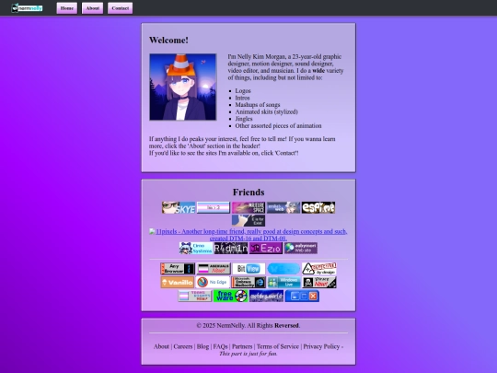497x373 pixels.
Task: Select the 'Mashups of songs' list item
Action: point(258,105)
